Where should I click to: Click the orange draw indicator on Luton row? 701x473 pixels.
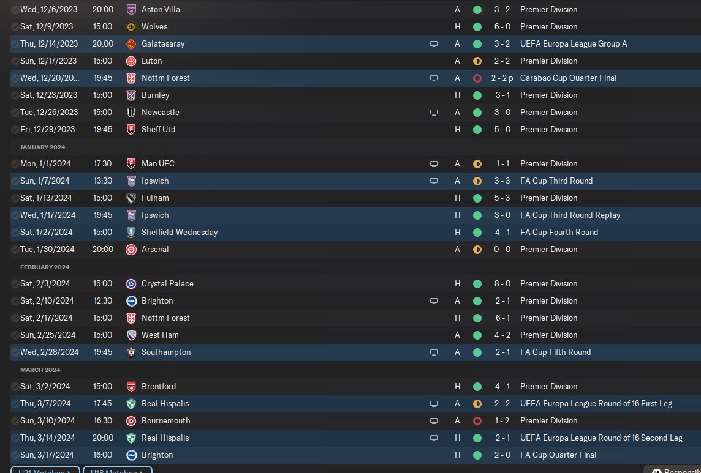pyautogui.click(x=477, y=61)
